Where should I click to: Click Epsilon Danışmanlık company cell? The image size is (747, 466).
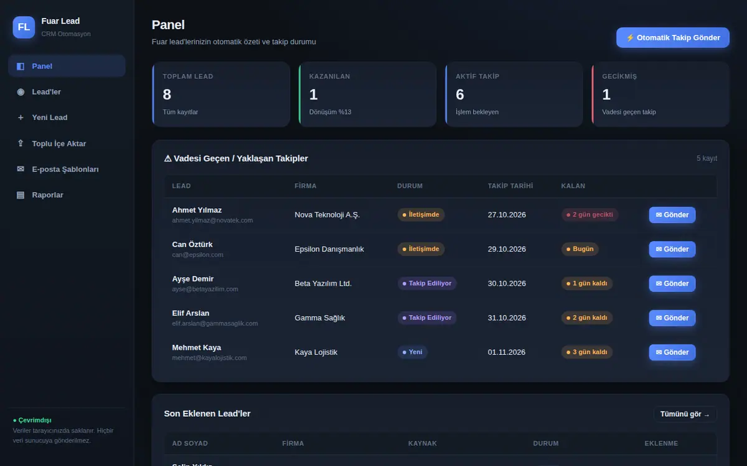(329, 249)
